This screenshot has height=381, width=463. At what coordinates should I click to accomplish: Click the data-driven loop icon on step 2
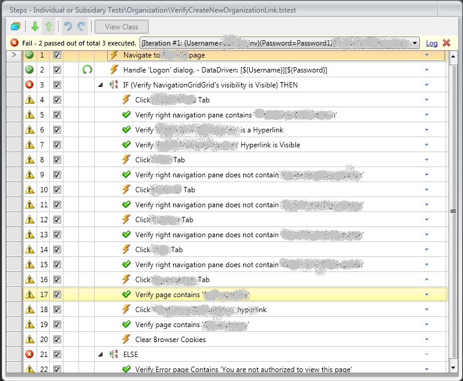coord(87,69)
